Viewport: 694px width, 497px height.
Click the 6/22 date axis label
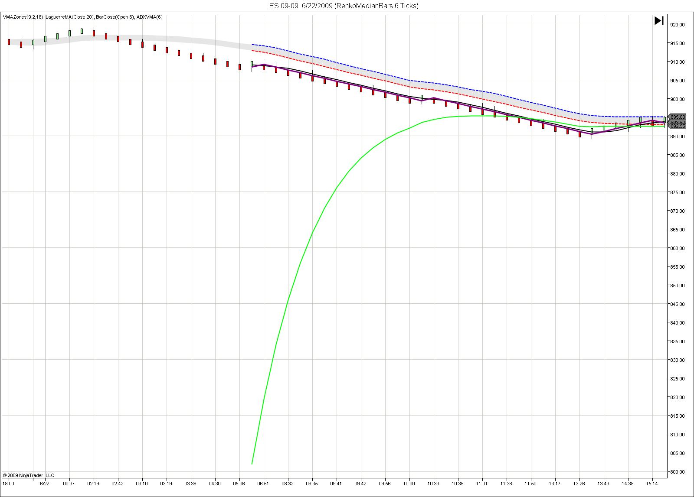pos(45,484)
